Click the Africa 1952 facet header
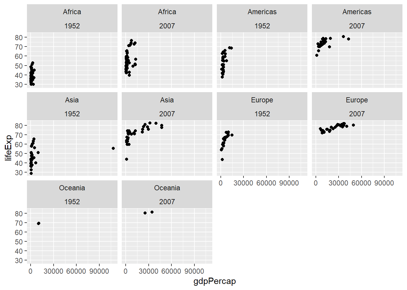This screenshot has height=290, width=407. tap(72, 19)
